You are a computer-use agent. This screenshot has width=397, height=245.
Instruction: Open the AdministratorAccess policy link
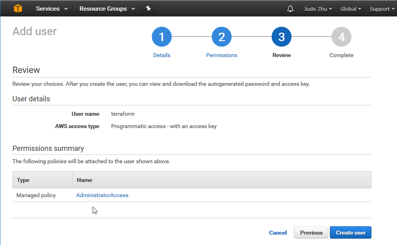[102, 195]
